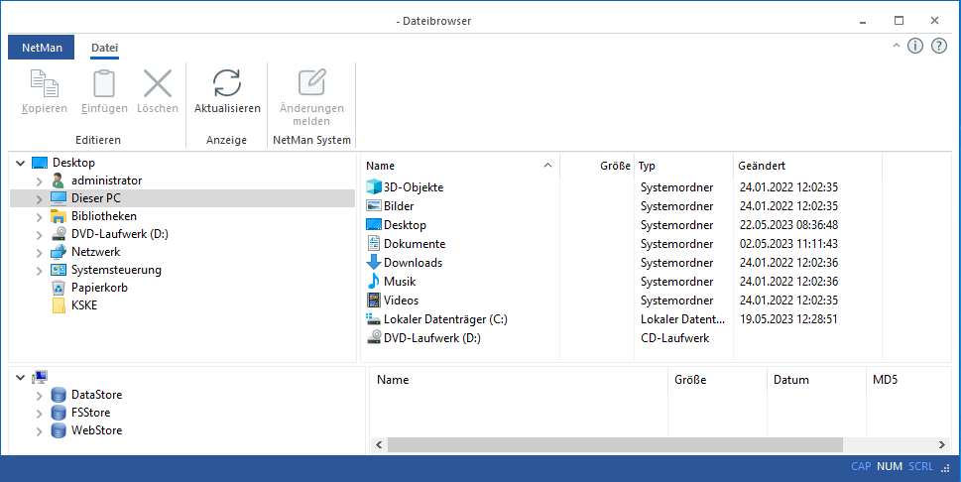Open the help question mark icon
This screenshot has height=482, width=961.
939,46
